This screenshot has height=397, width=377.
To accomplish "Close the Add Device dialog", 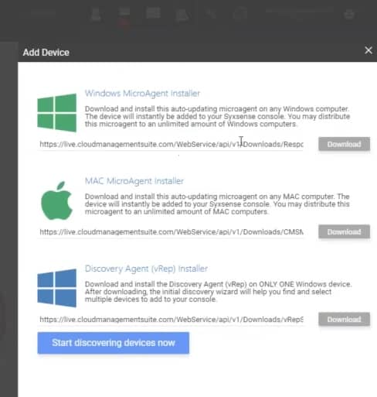I will coord(369,50).
